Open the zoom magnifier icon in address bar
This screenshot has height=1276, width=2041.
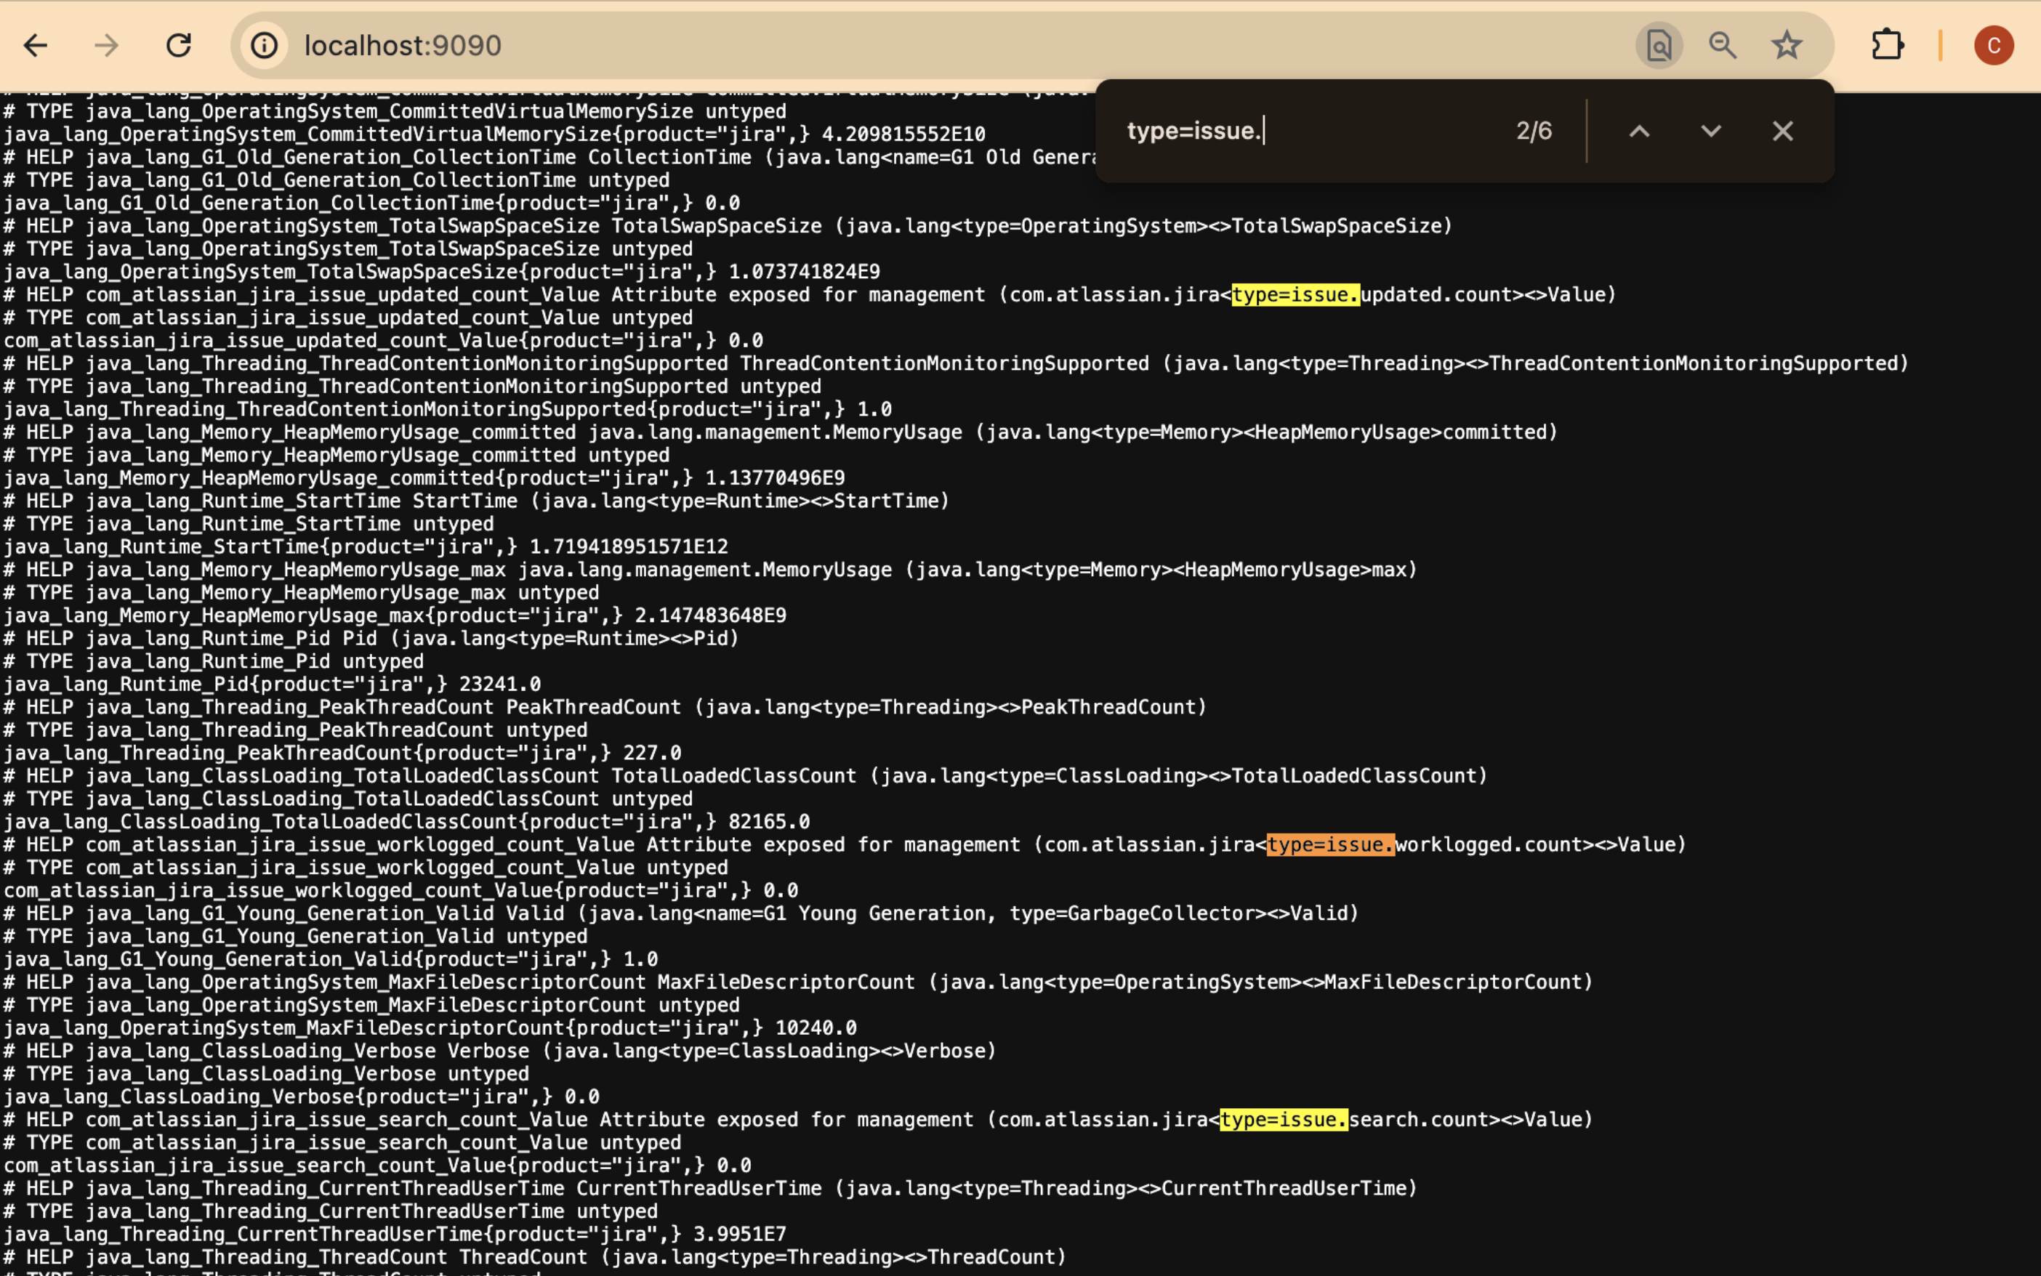[x=1722, y=46]
